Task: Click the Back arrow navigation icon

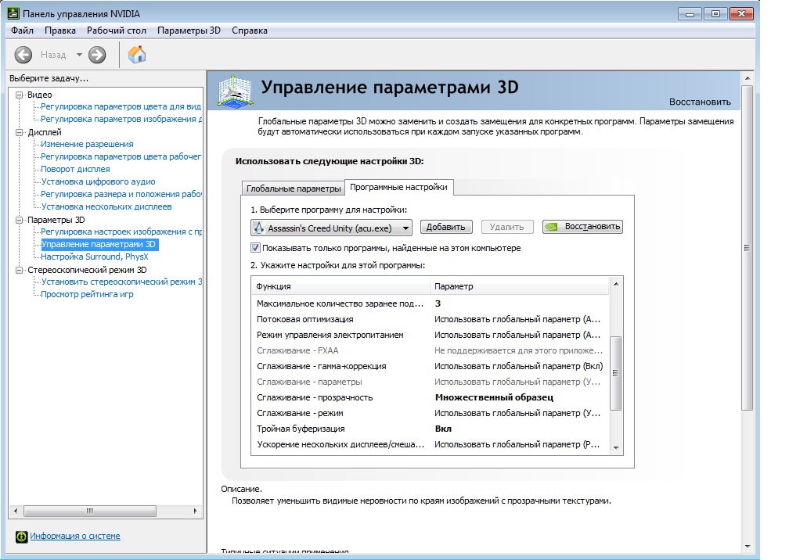Action: [x=23, y=55]
